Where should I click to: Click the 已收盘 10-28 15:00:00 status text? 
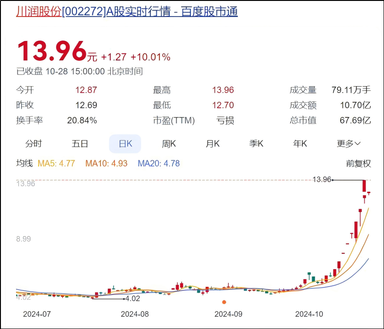79,71
